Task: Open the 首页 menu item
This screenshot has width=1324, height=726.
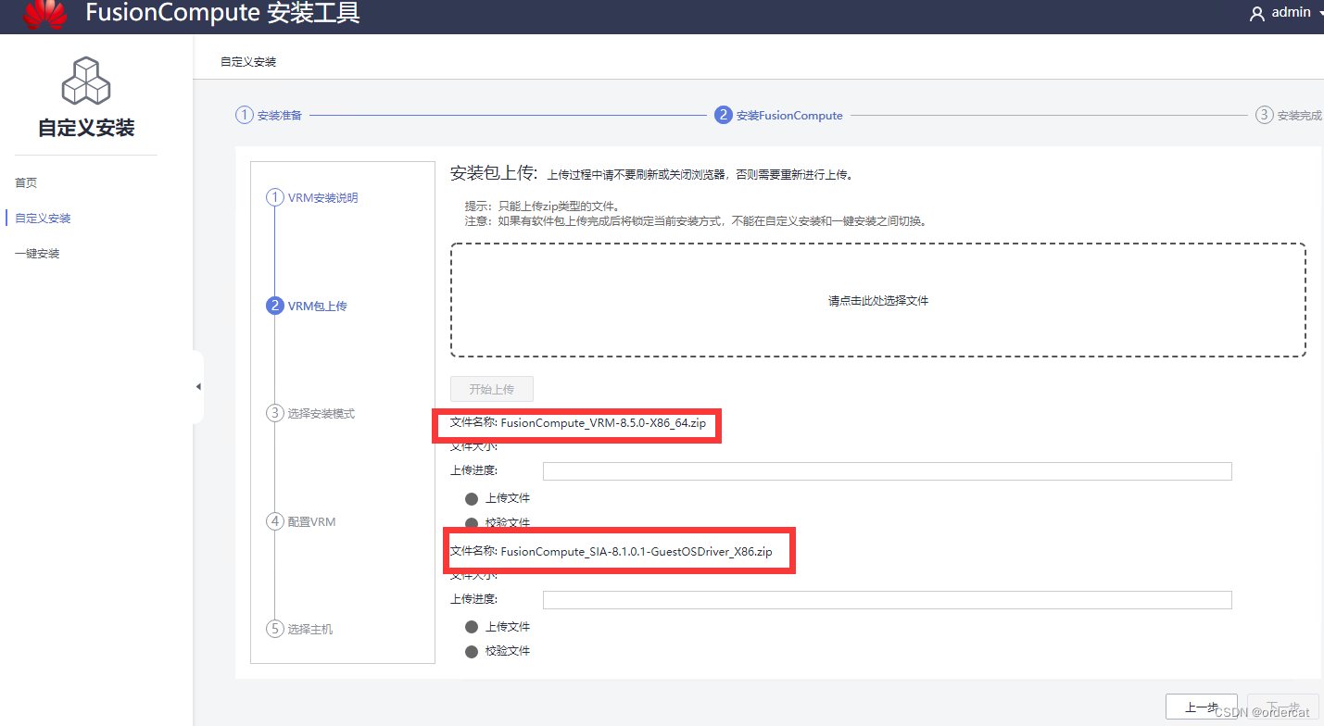Action: tap(25, 182)
